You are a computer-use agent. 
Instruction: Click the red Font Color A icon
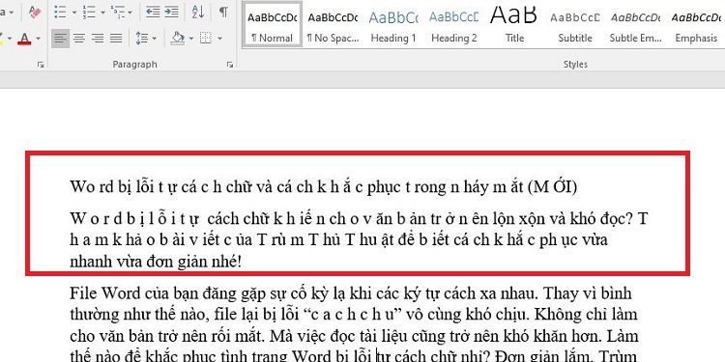(x=24, y=39)
